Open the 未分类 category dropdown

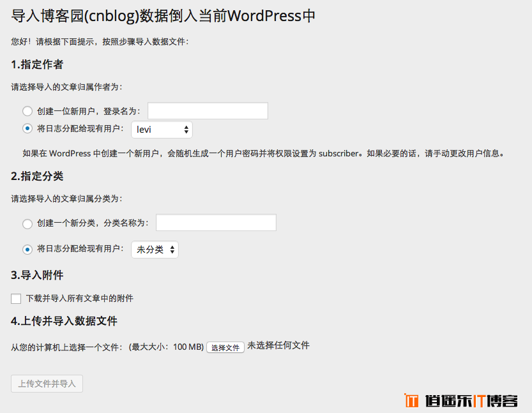coord(155,250)
